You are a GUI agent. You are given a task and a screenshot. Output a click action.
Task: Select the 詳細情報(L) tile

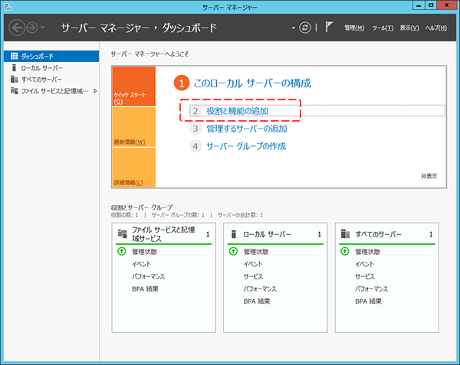133,167
